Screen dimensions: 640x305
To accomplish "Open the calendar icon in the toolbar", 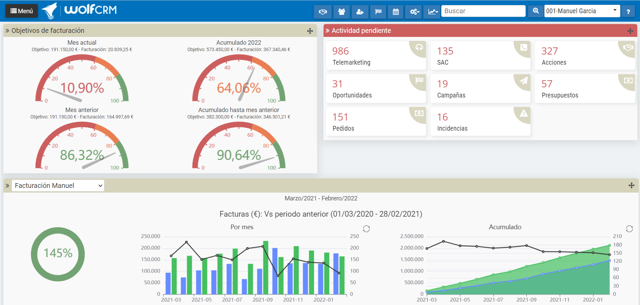I will point(396,12).
